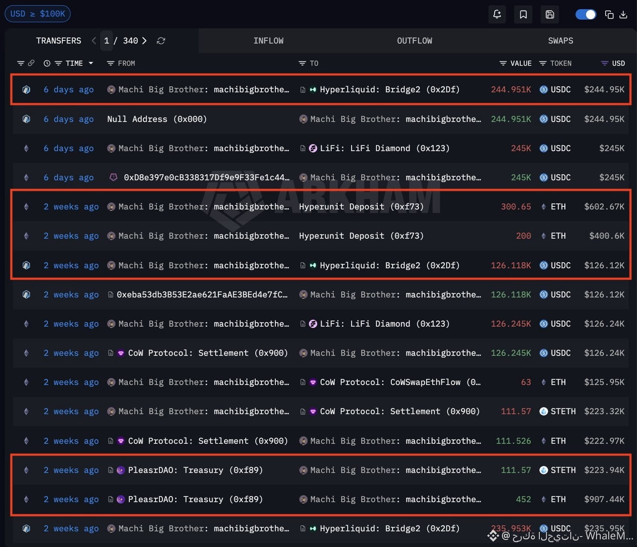The image size is (637, 547).
Task: Open the VALUE column filter
Action: (x=503, y=63)
